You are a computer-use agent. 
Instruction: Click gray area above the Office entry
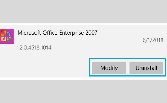tap(83, 11)
